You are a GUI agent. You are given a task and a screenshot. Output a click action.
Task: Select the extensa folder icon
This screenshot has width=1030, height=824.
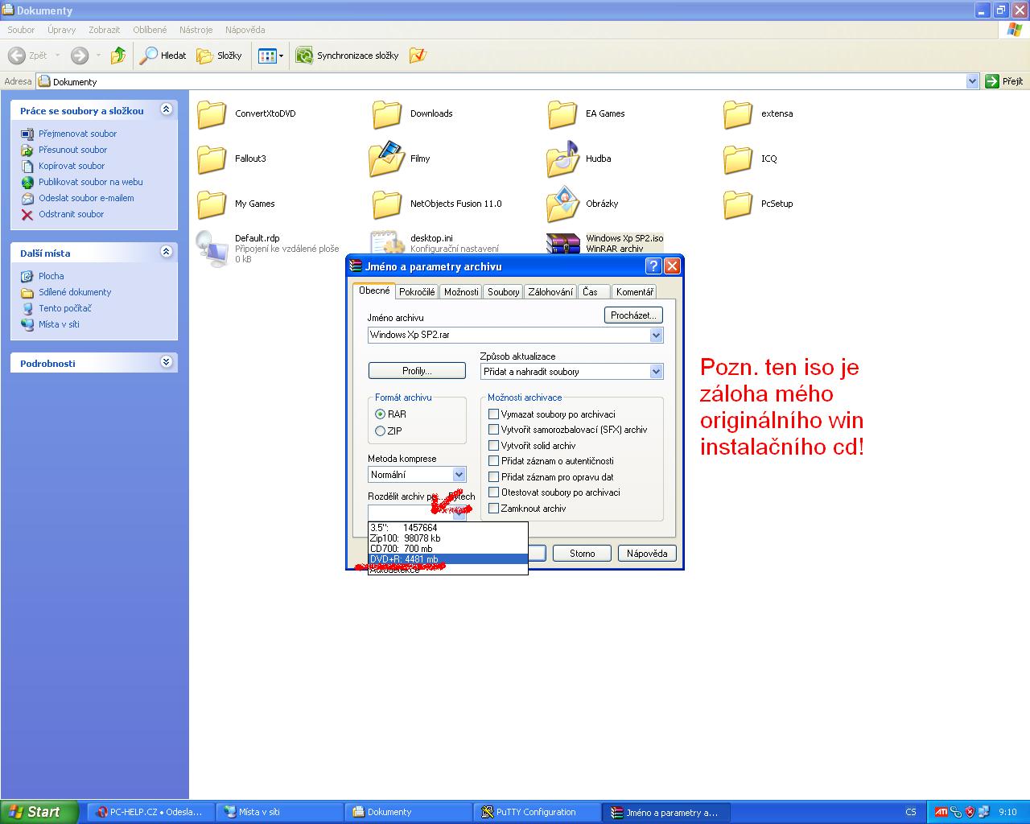click(x=738, y=114)
